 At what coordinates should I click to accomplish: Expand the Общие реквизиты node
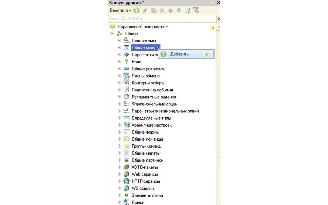click(119, 69)
